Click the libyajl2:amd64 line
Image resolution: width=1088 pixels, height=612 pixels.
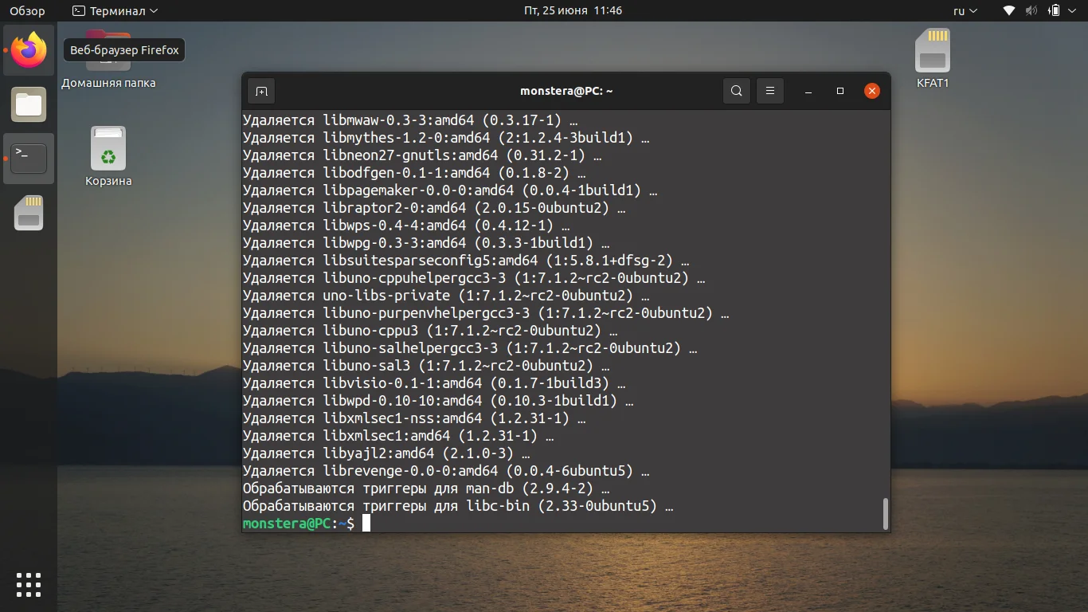(386, 453)
